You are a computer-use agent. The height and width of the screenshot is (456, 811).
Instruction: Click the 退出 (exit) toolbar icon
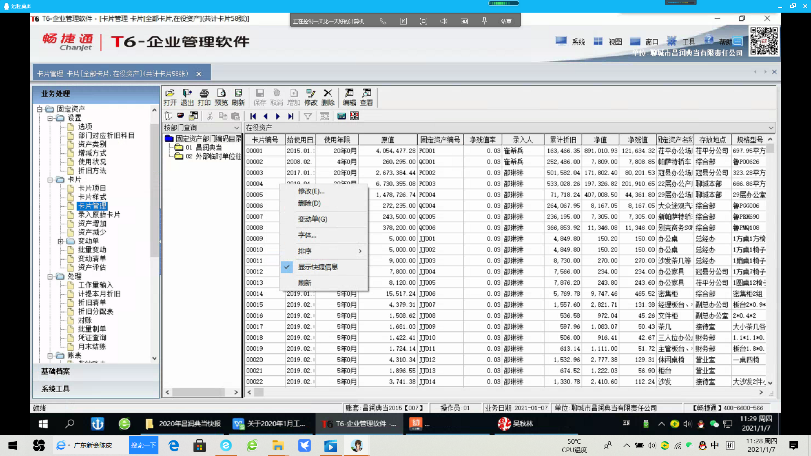(187, 97)
